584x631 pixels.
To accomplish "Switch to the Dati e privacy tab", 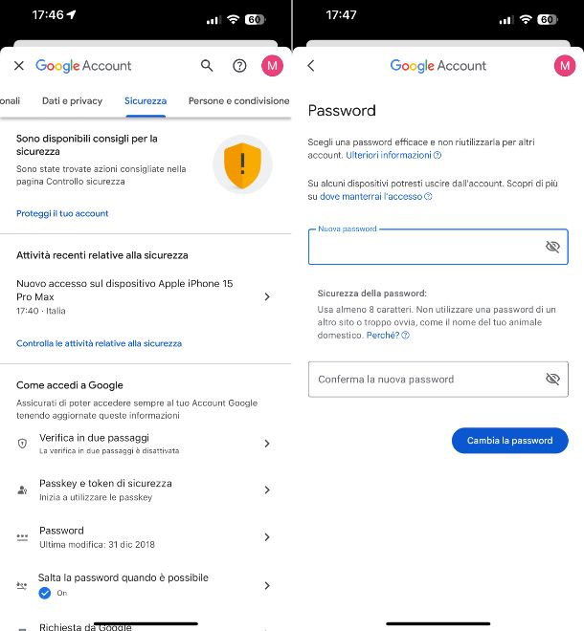I will (72, 100).
